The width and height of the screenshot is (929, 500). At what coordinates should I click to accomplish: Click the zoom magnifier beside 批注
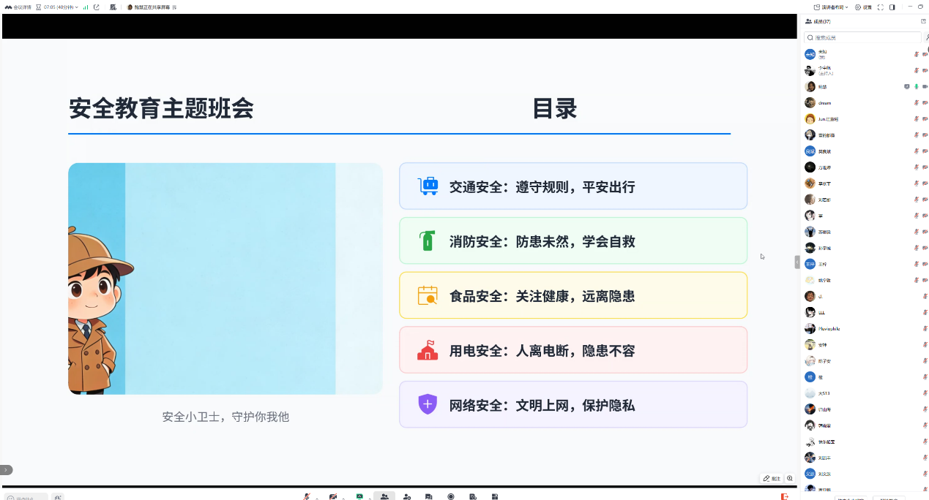pyautogui.click(x=790, y=479)
